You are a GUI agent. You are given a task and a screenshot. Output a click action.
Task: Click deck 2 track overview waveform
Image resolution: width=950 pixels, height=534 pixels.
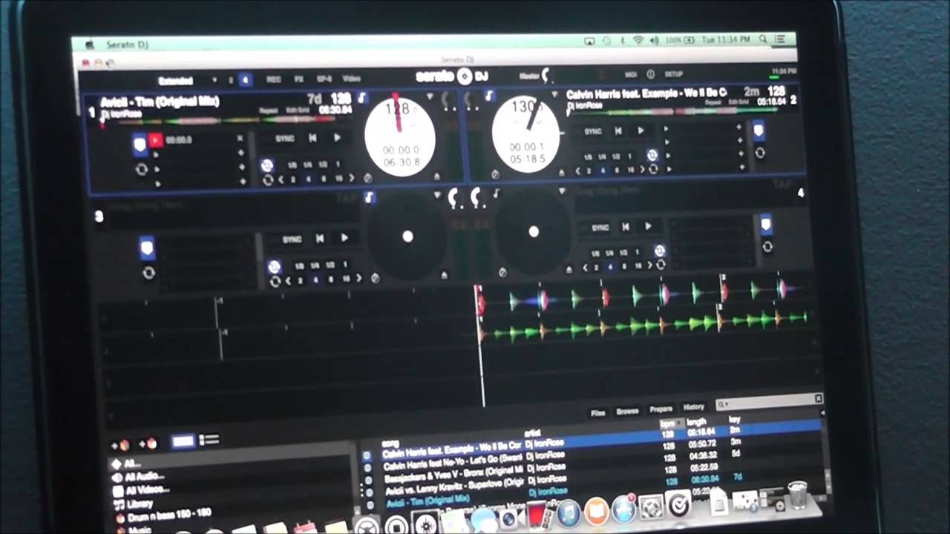[x=673, y=111]
